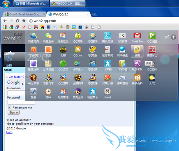Open the QQ校友 clover icon app
Viewport: 179px width, 151px height.
pos(63,65)
